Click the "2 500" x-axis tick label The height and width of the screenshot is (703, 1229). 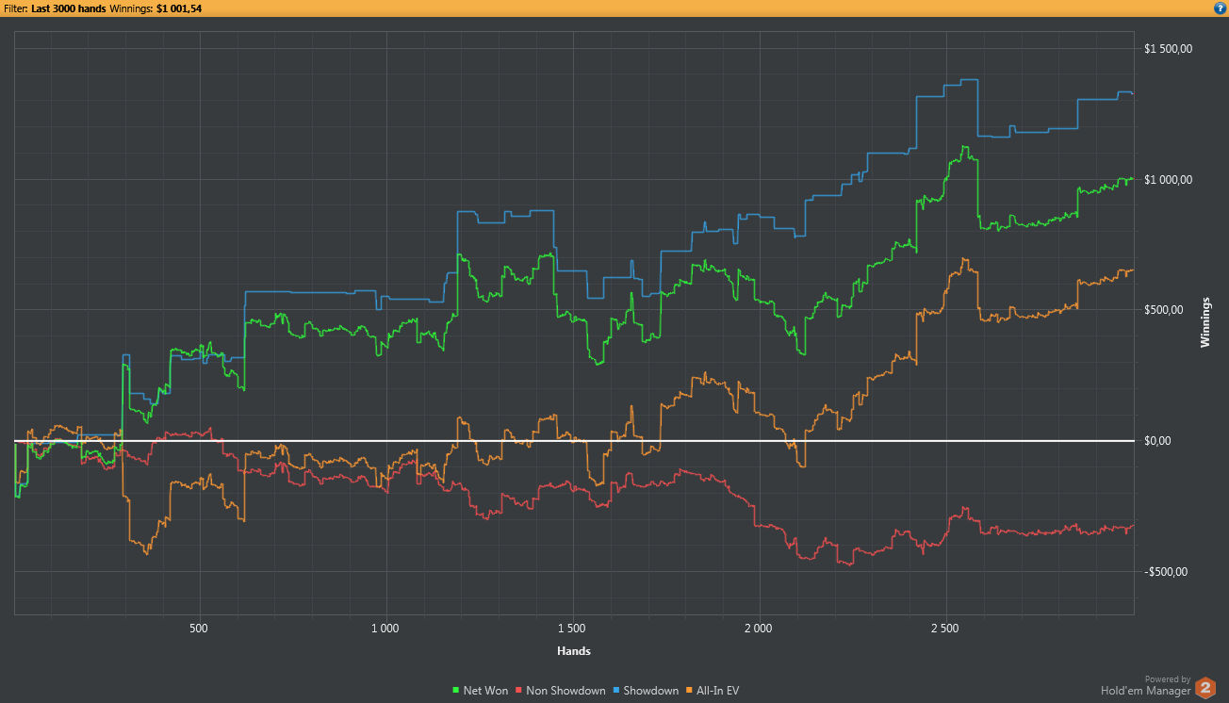click(944, 628)
